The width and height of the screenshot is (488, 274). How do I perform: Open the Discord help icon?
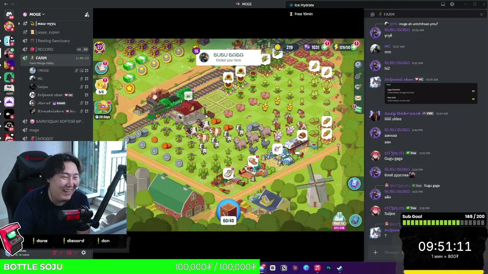coord(452,4)
